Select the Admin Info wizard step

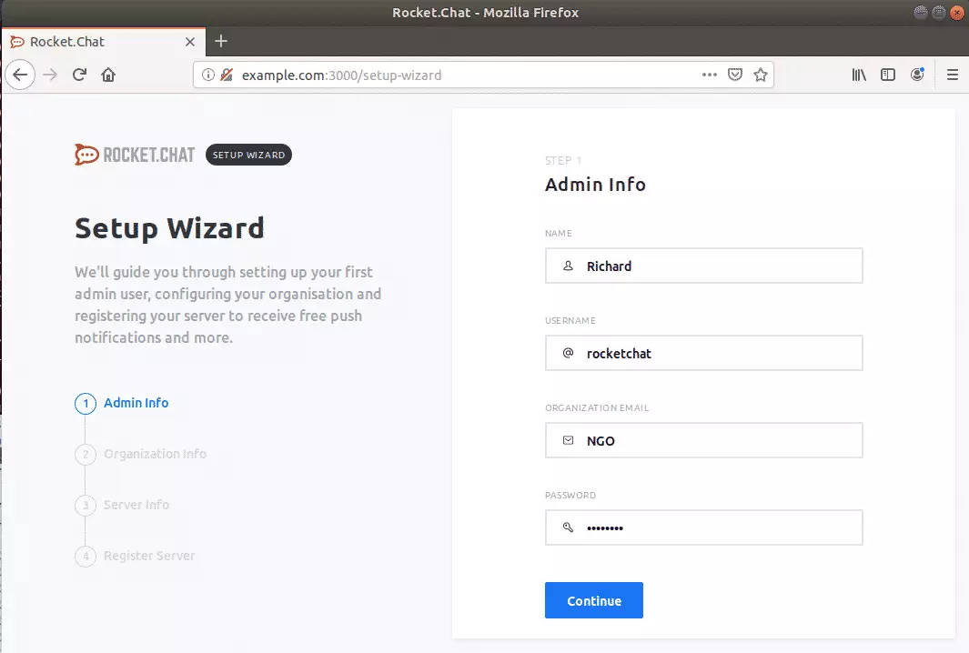pyautogui.click(x=122, y=403)
